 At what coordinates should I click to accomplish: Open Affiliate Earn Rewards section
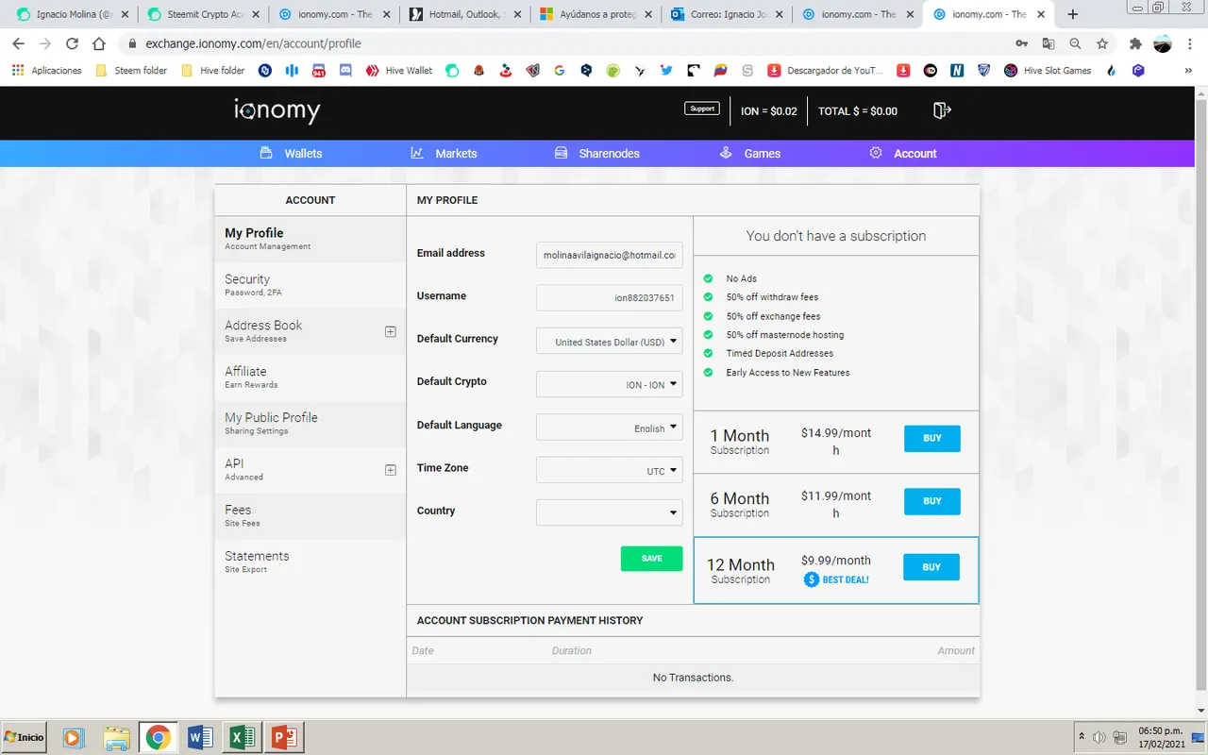310,377
